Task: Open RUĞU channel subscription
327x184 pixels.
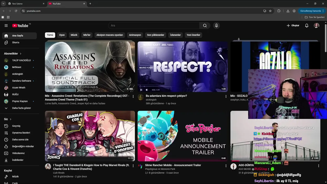Action: pyautogui.click(x=19, y=94)
